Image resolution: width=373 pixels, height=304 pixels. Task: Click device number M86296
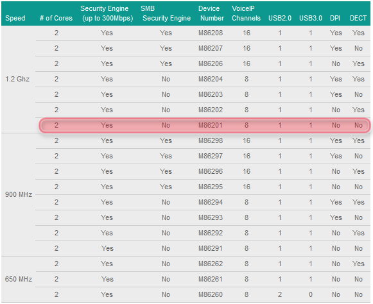point(211,171)
